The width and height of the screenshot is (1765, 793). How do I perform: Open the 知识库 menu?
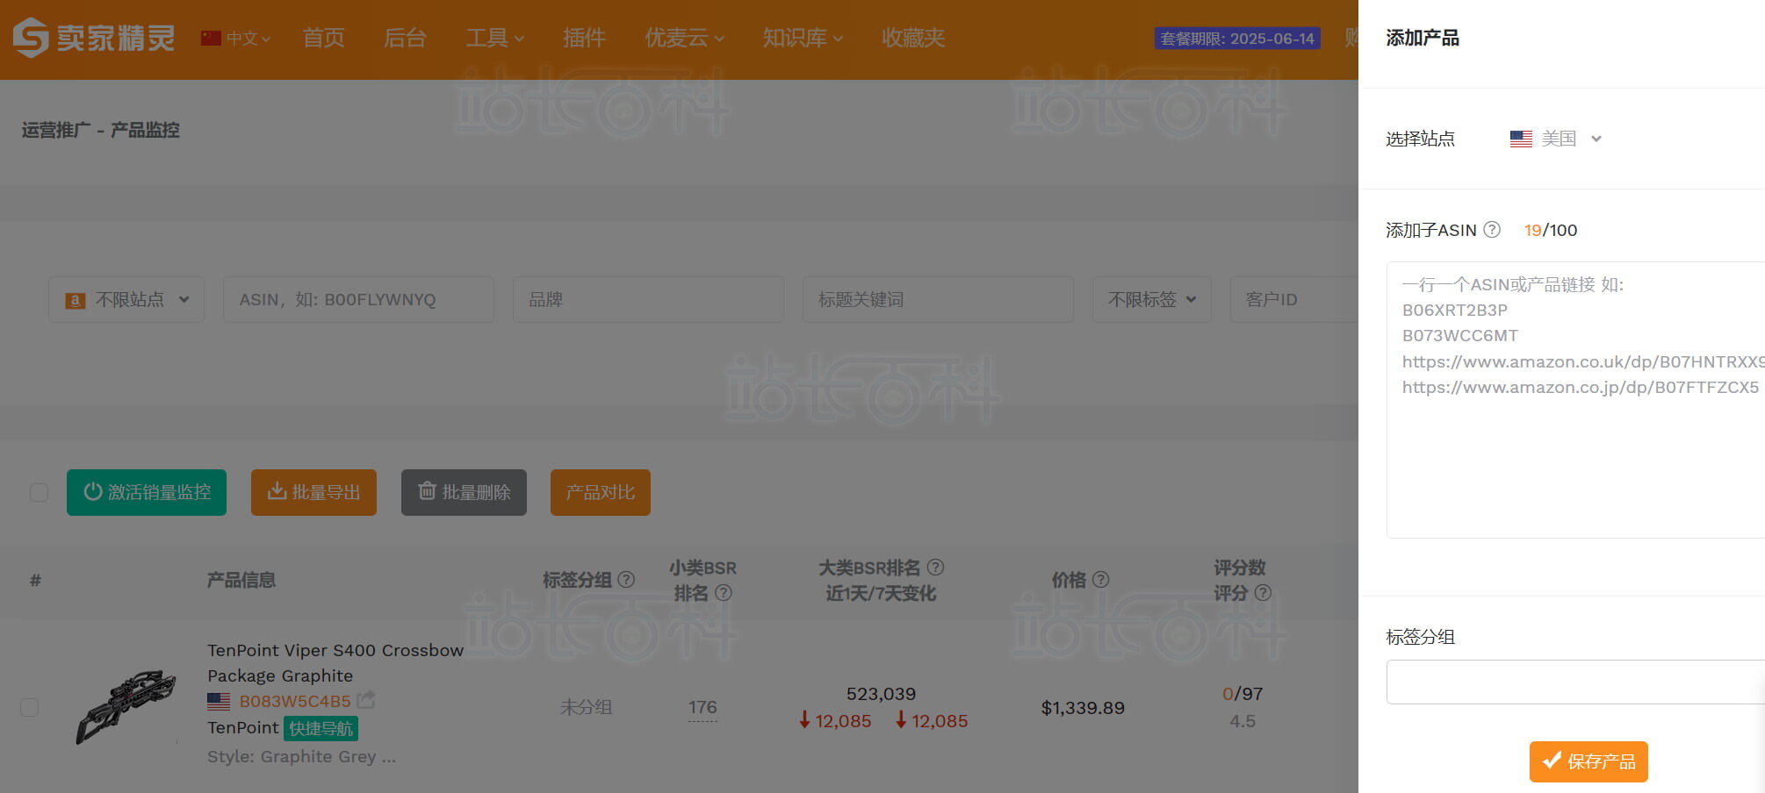coord(801,38)
